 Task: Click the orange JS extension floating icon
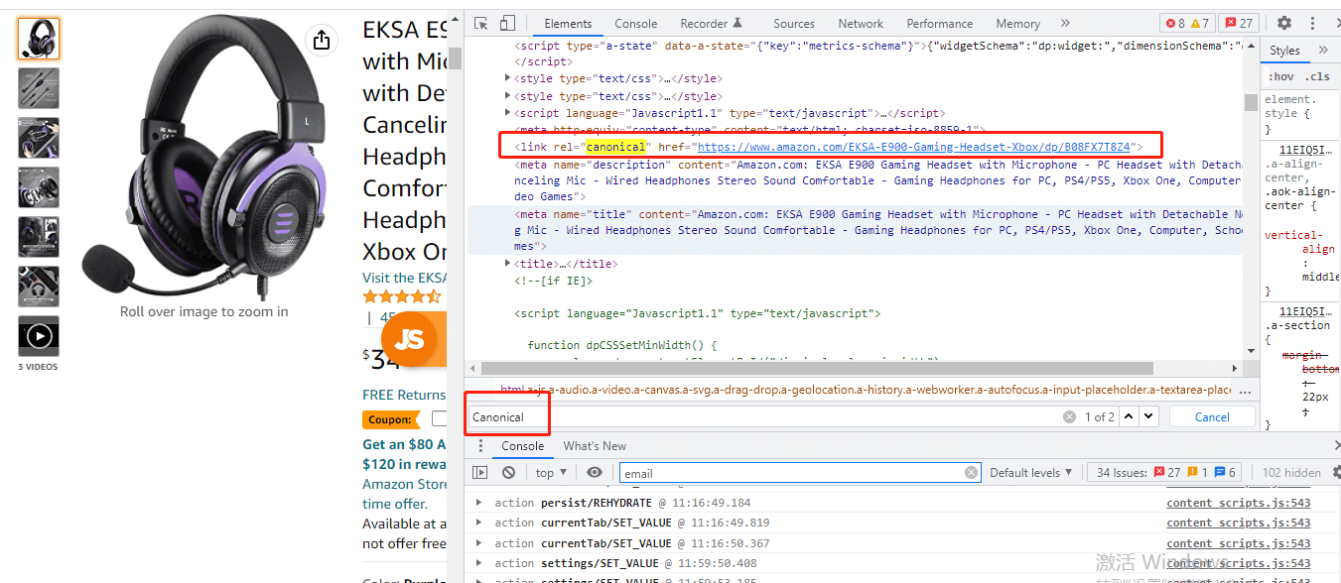pos(409,339)
